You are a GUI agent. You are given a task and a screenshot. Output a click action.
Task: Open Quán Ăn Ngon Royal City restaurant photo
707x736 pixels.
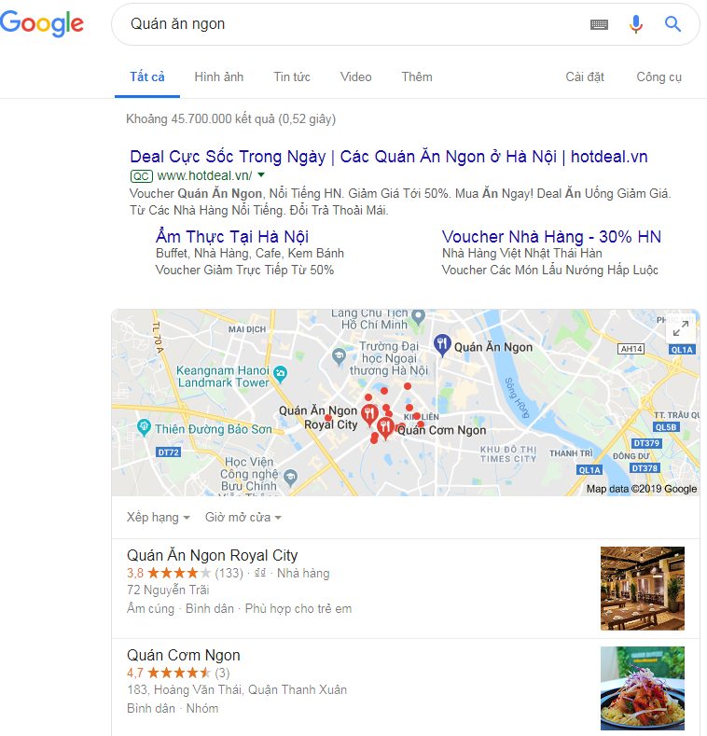[643, 588]
